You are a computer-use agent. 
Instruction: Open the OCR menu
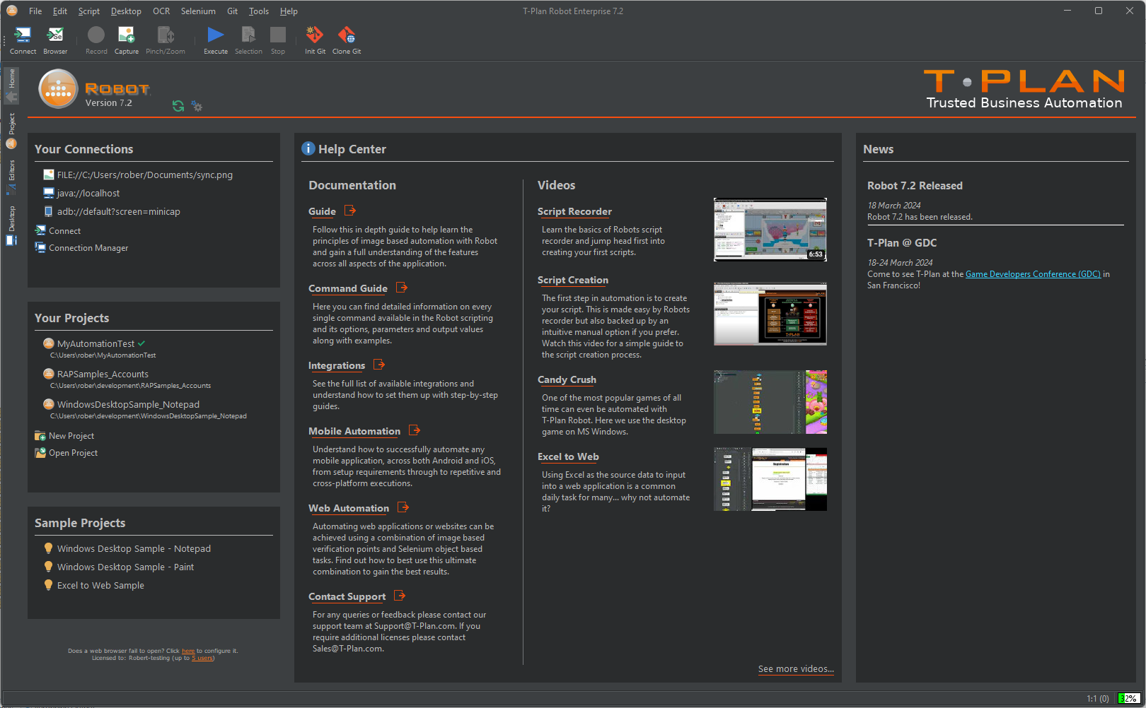coord(161,11)
